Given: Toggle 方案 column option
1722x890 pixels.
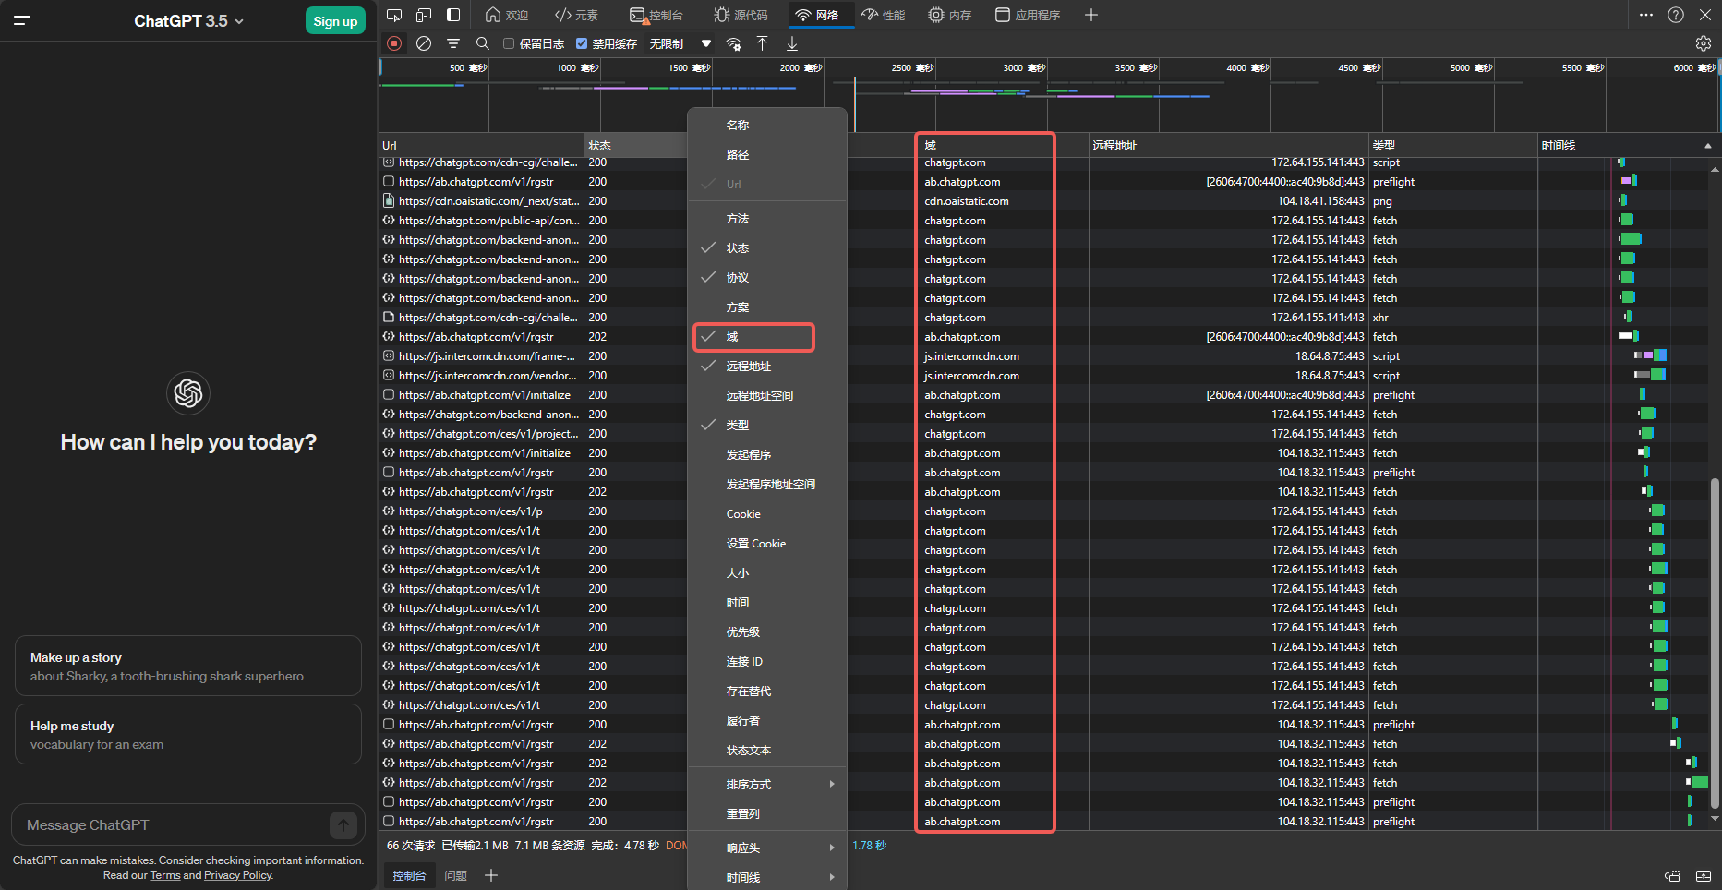Looking at the screenshot, I should click(767, 307).
